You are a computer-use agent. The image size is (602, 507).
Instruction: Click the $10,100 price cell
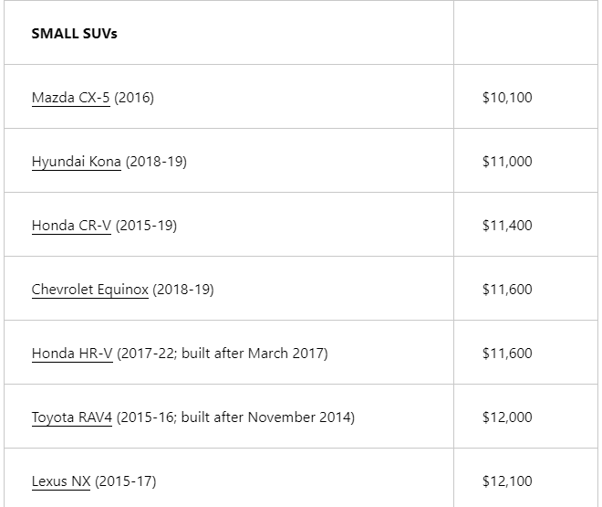click(x=506, y=98)
